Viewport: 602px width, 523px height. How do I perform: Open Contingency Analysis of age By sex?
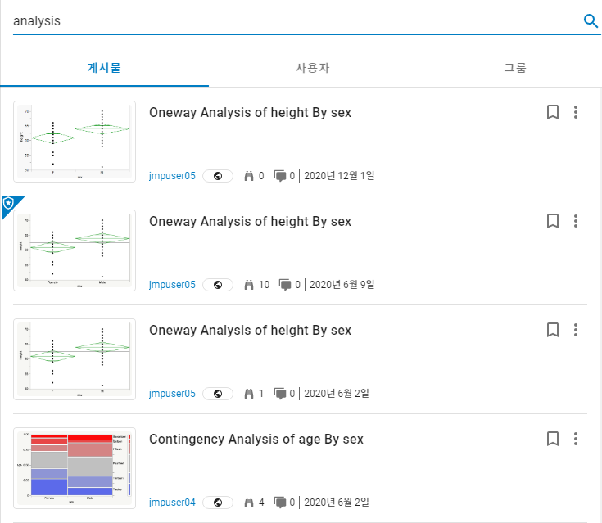pos(256,440)
